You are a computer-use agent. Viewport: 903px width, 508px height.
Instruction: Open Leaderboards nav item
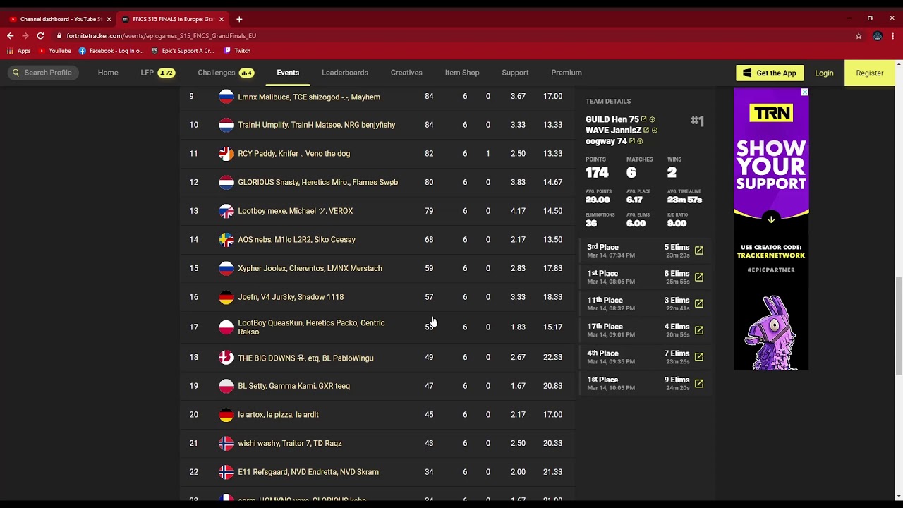pyautogui.click(x=345, y=73)
